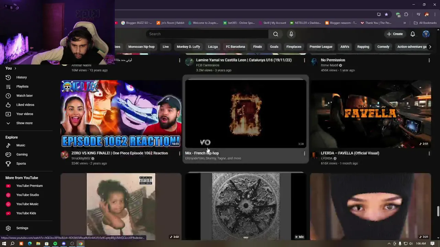440x247 pixels.
Task: Open Music under Explore
Action: 26,145
